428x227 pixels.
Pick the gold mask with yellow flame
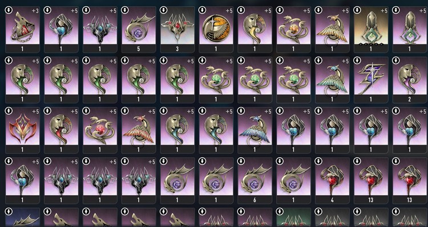255,30
